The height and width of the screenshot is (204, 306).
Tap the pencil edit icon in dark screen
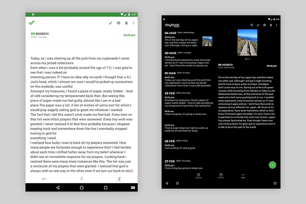tap(258, 25)
